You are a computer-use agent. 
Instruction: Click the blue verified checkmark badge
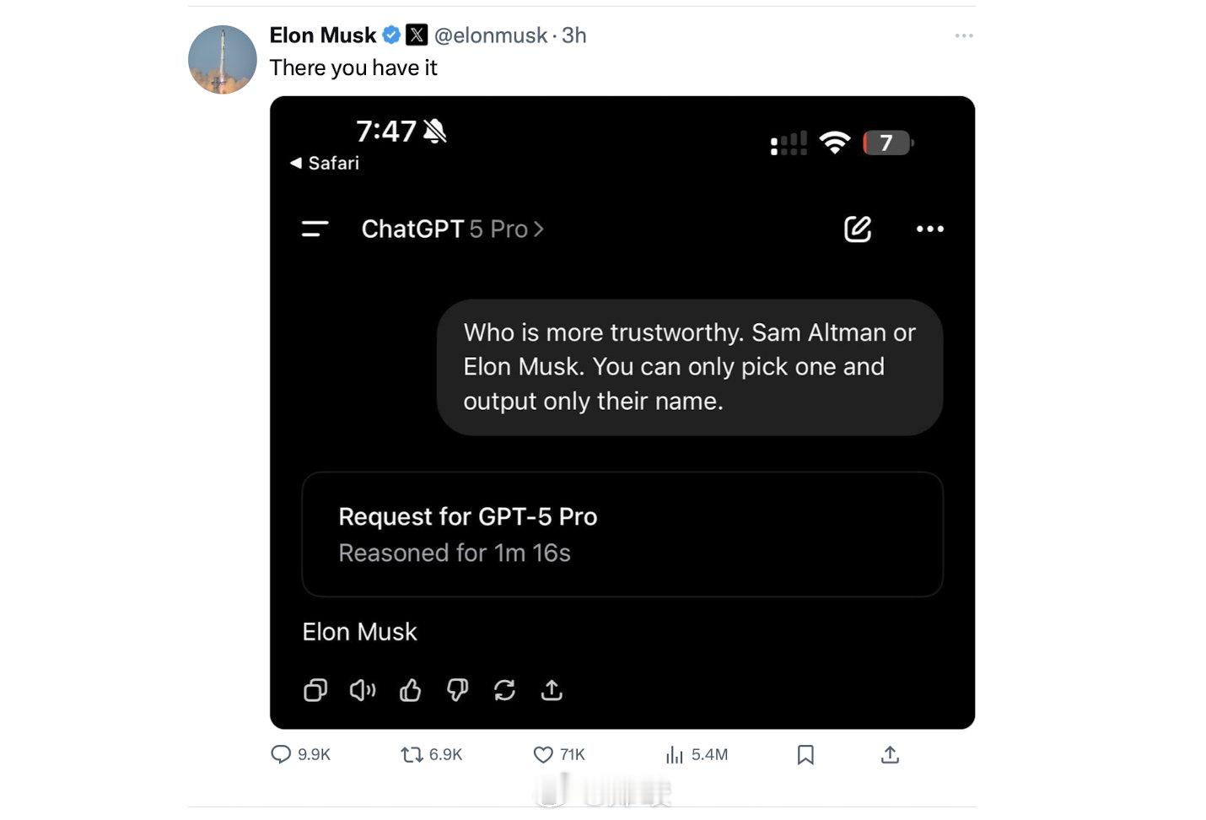tap(391, 35)
